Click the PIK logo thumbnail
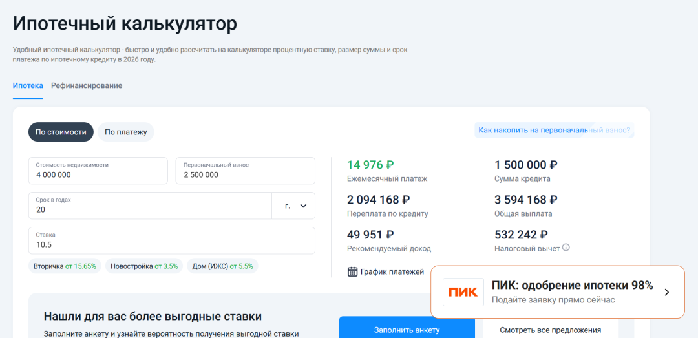 click(x=463, y=292)
